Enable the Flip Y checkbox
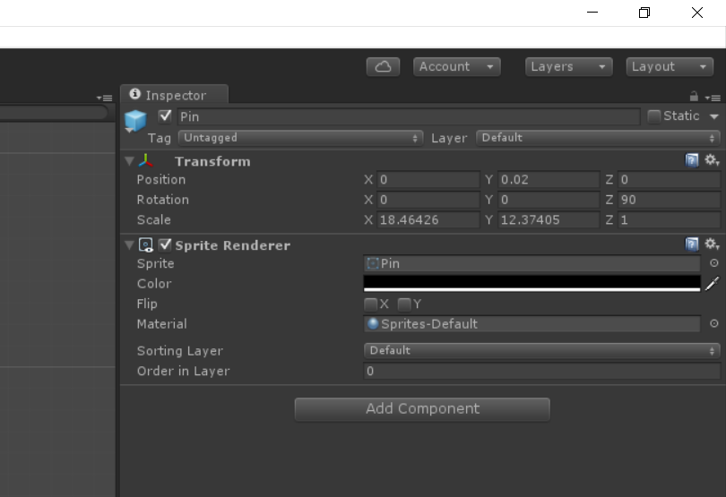This screenshot has height=497, width=726. (x=404, y=304)
